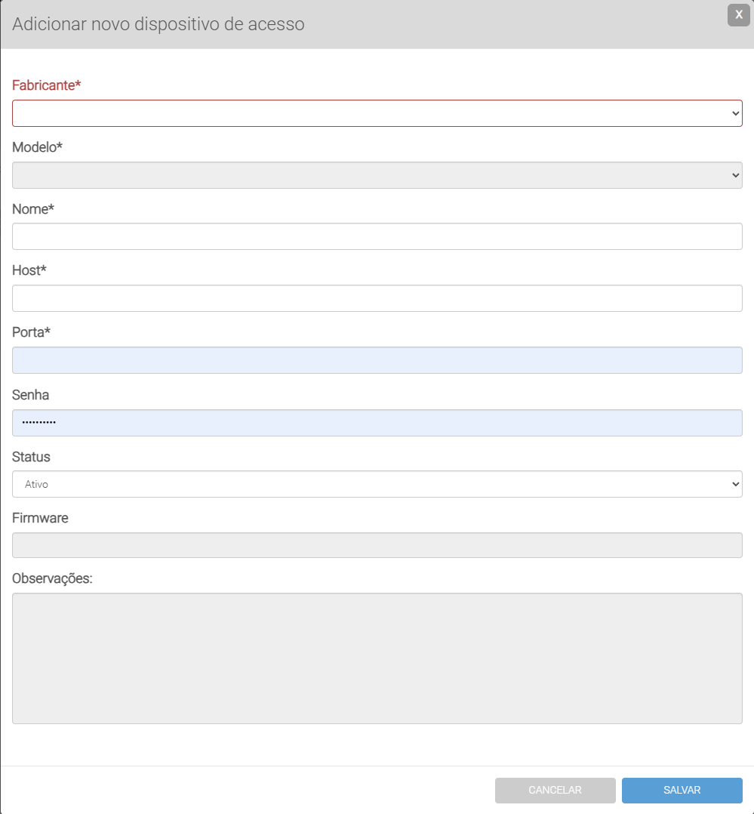The height and width of the screenshot is (814, 754).
Task: Click the Senha password field
Action: coord(377,423)
